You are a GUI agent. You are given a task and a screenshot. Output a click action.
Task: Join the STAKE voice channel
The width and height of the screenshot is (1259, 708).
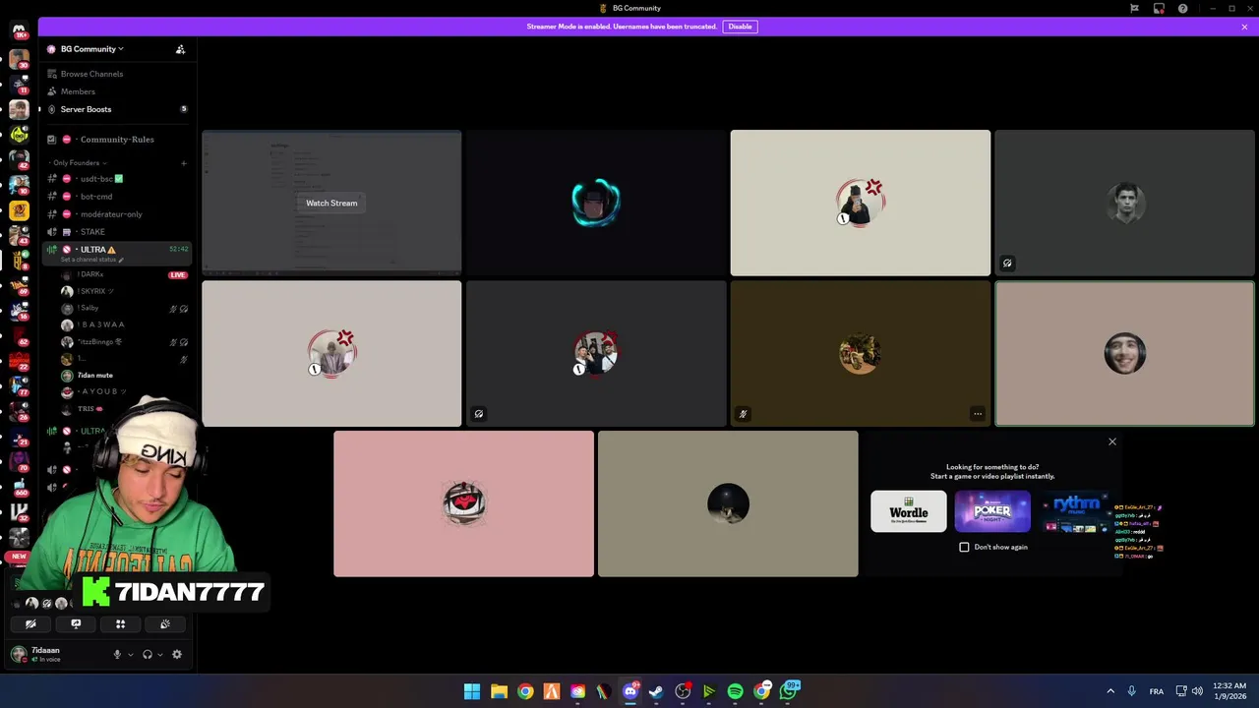92,232
